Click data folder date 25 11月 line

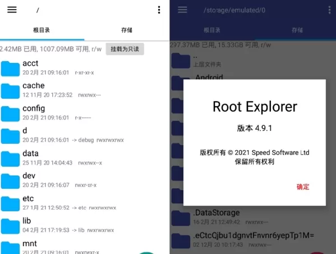pos(48,163)
